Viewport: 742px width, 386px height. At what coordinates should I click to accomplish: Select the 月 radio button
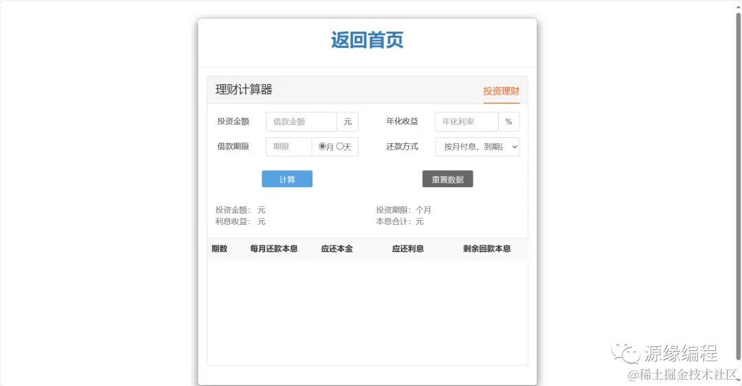[x=322, y=147]
